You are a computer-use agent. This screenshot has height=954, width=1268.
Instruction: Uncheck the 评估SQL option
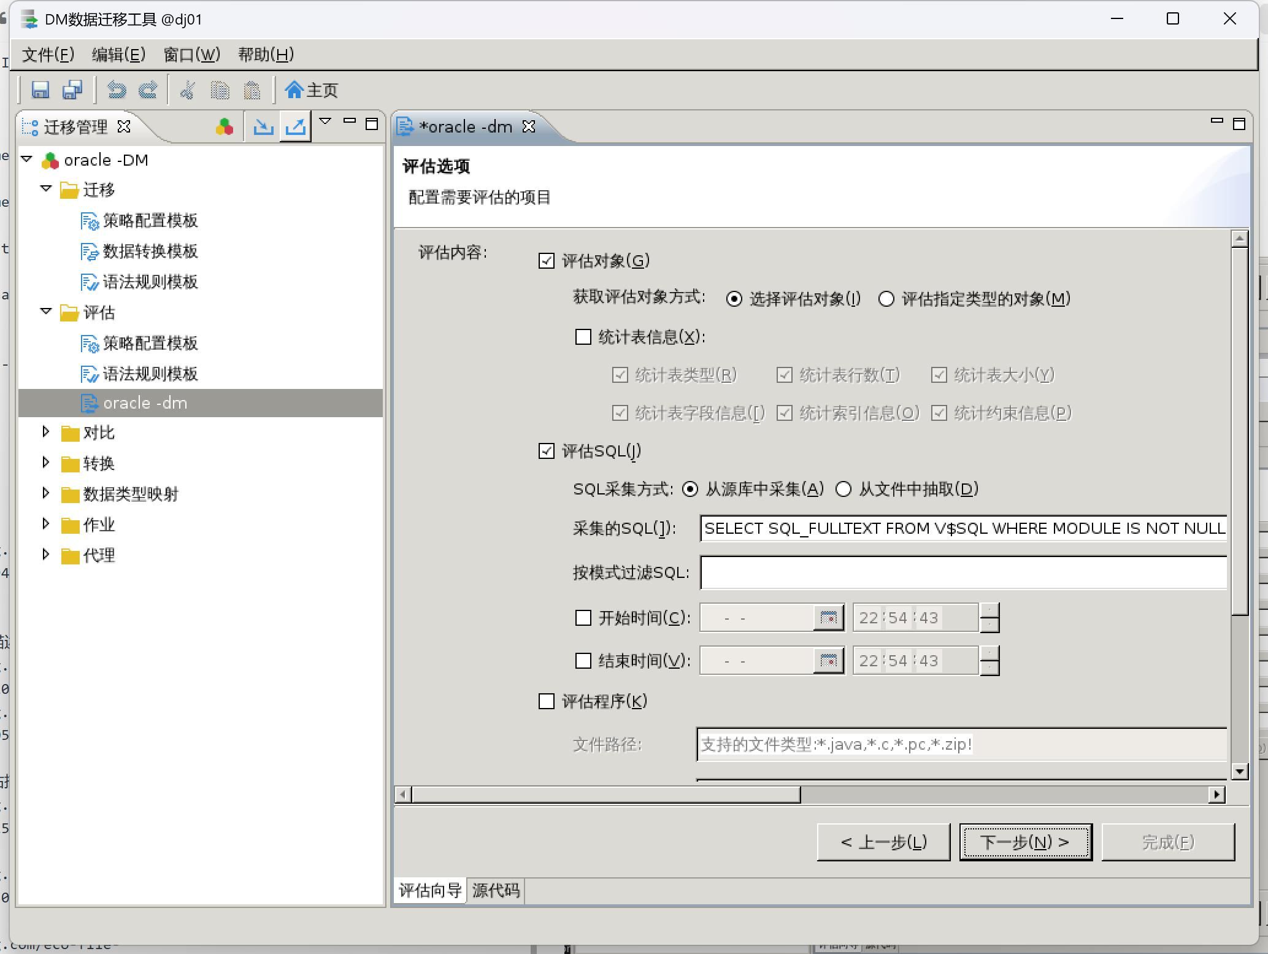coord(547,451)
